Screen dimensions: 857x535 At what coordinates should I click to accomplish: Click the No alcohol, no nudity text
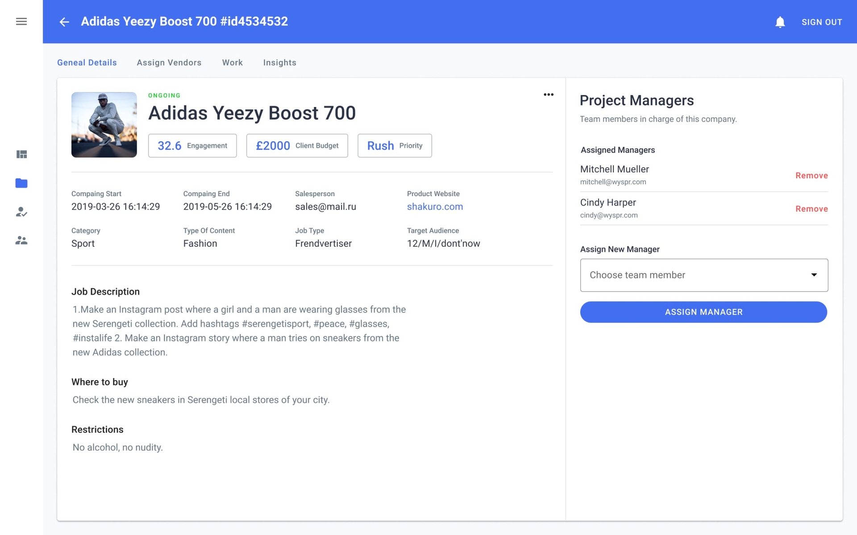(x=118, y=447)
